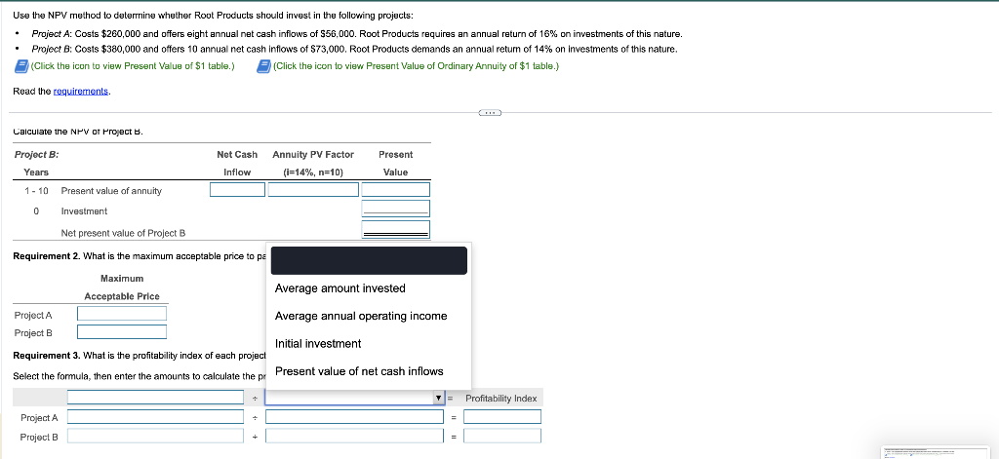Click the Net Cash Inflow input field
999x459 pixels.
238,190
